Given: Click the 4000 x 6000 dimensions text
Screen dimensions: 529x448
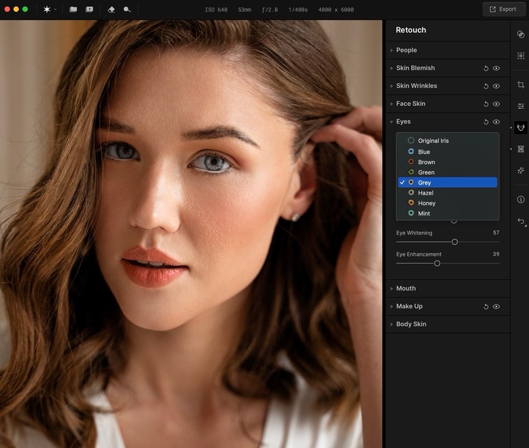Looking at the screenshot, I should 336,10.
